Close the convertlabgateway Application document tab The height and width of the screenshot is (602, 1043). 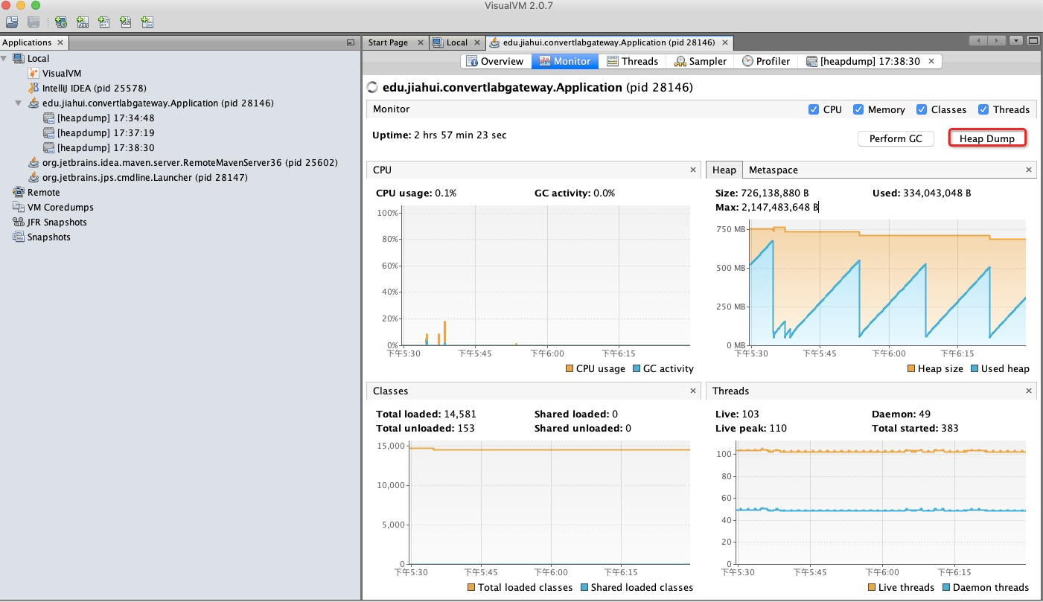pos(724,42)
